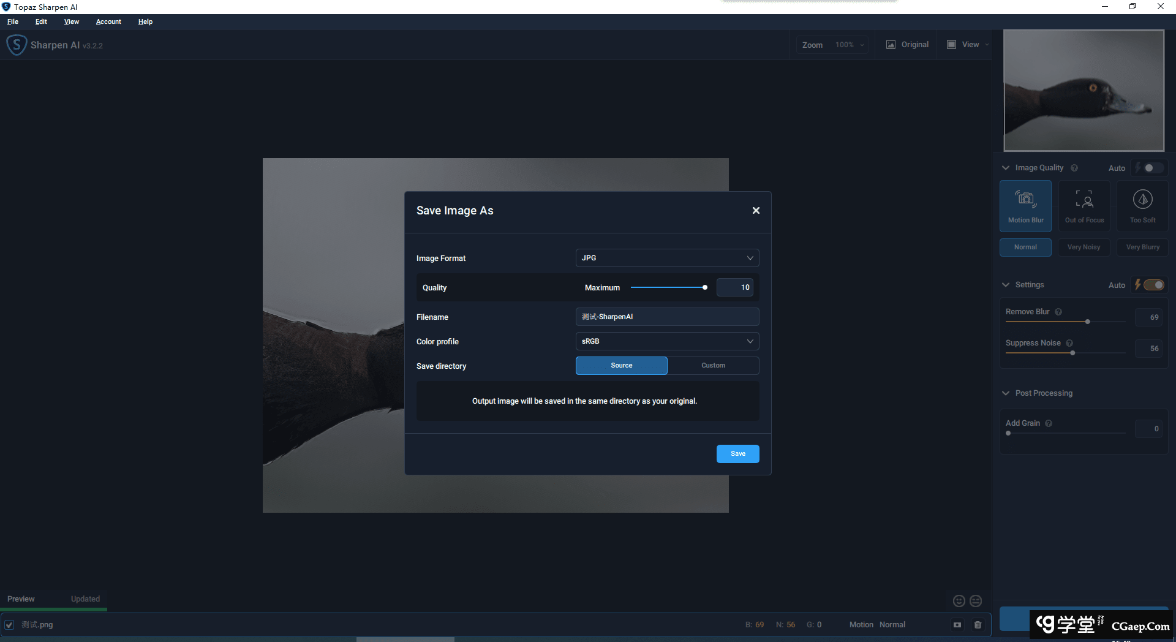Toggle the Image Quality Auto switch

pos(1151,168)
